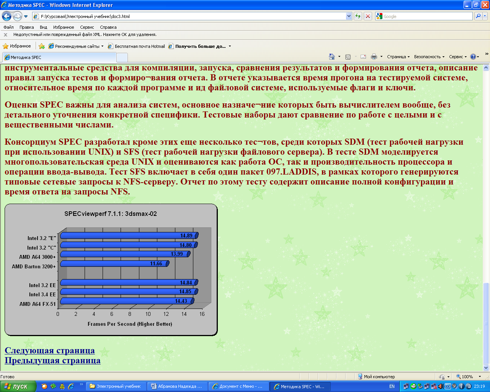The image size is (490, 392).
Task: Select the Методика SPEC browser tab
Action: pyautogui.click(x=59, y=57)
